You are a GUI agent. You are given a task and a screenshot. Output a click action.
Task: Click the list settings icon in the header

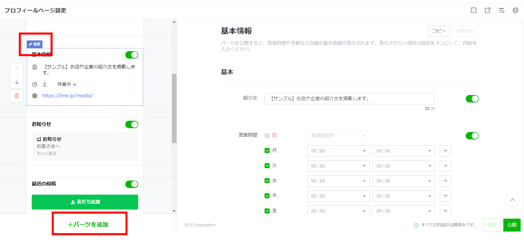click(x=501, y=10)
